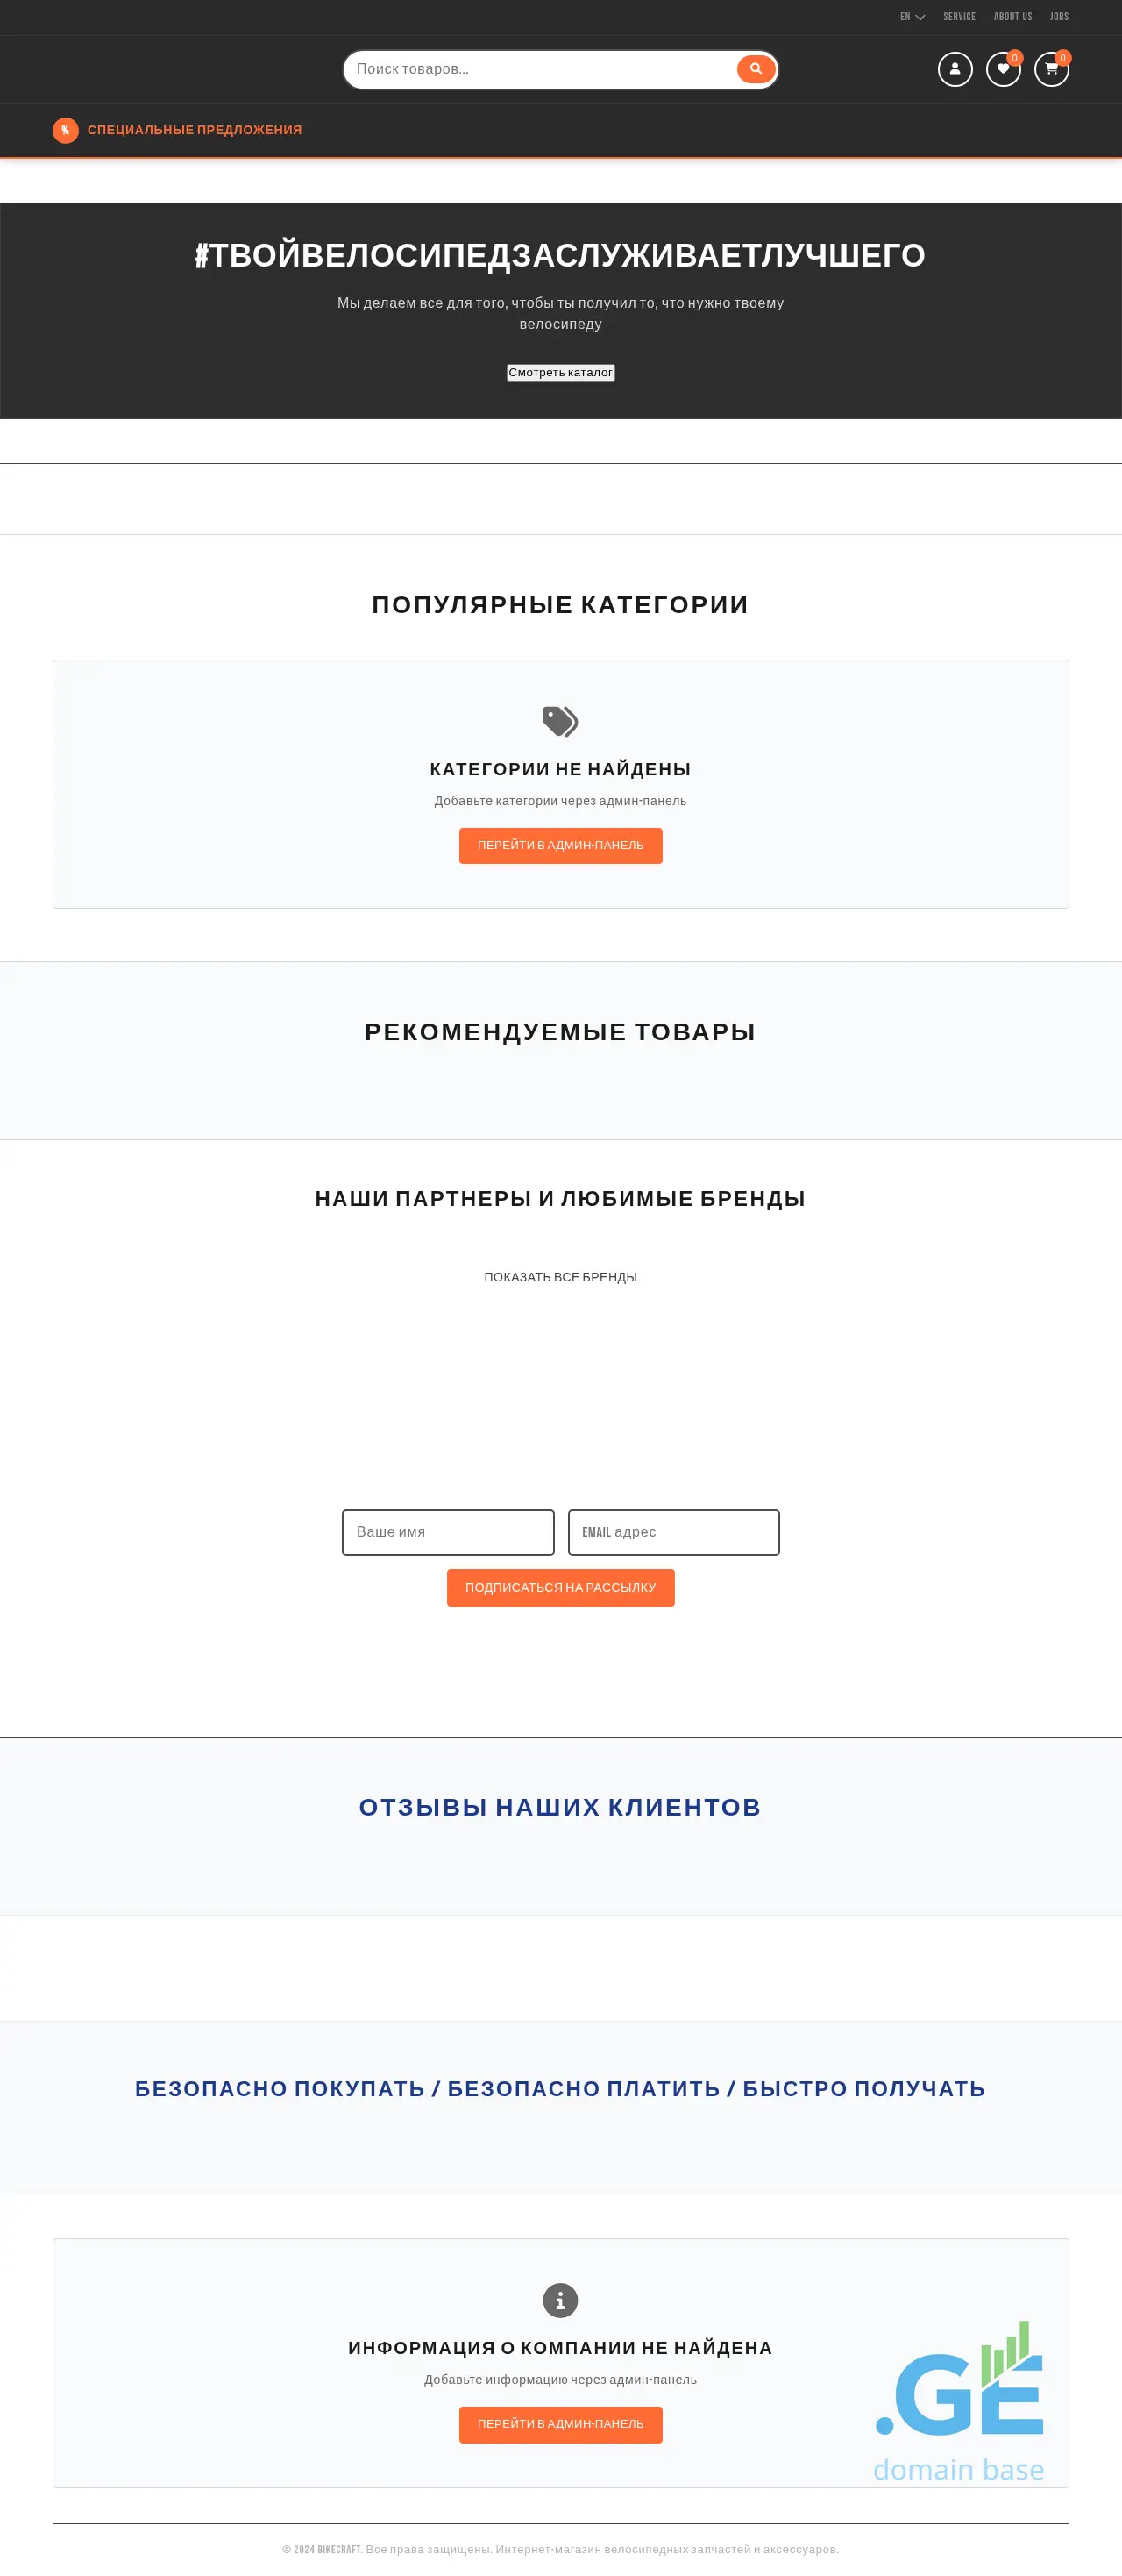Click the 'Смотреть каталог' button
1122x2576 pixels.
(x=560, y=372)
